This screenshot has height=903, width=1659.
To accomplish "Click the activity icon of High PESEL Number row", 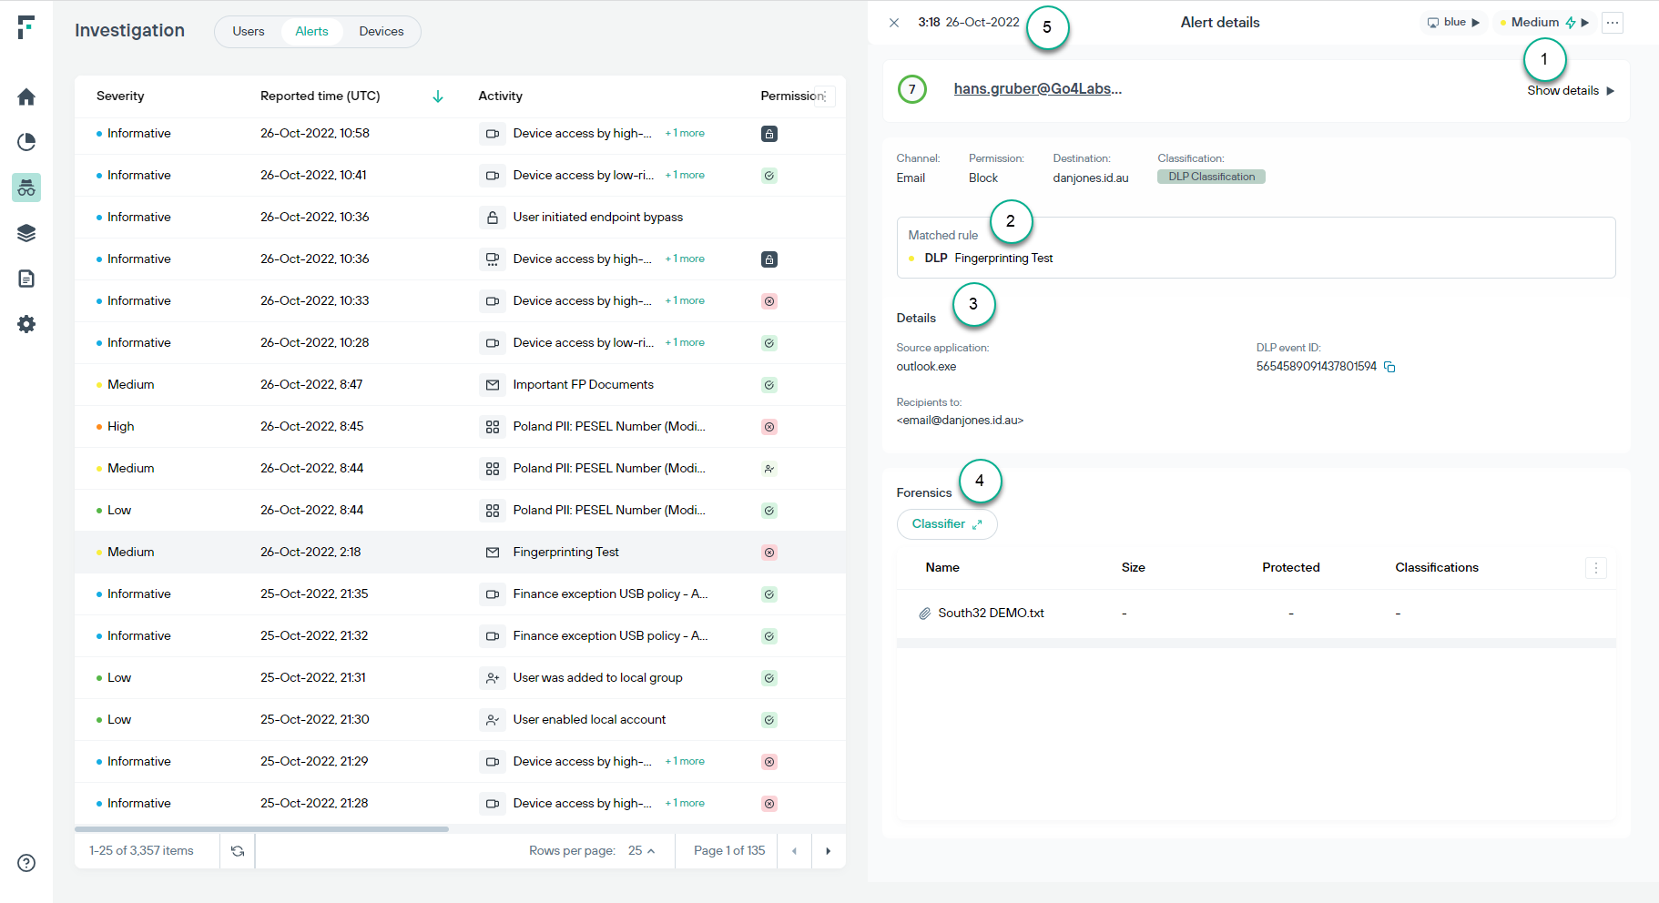I will [x=493, y=427].
